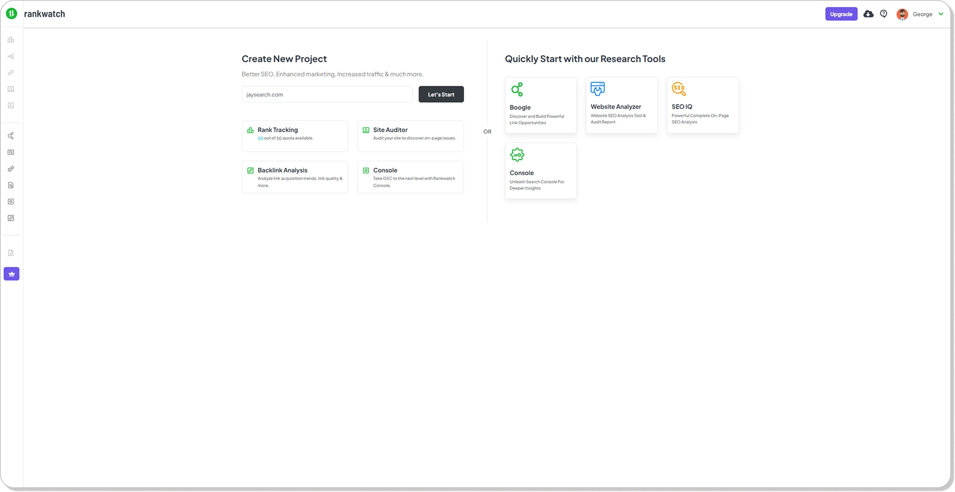Image resolution: width=955 pixels, height=492 pixels.
Task: Click the Rankwatch logo icon
Action: [x=11, y=14]
